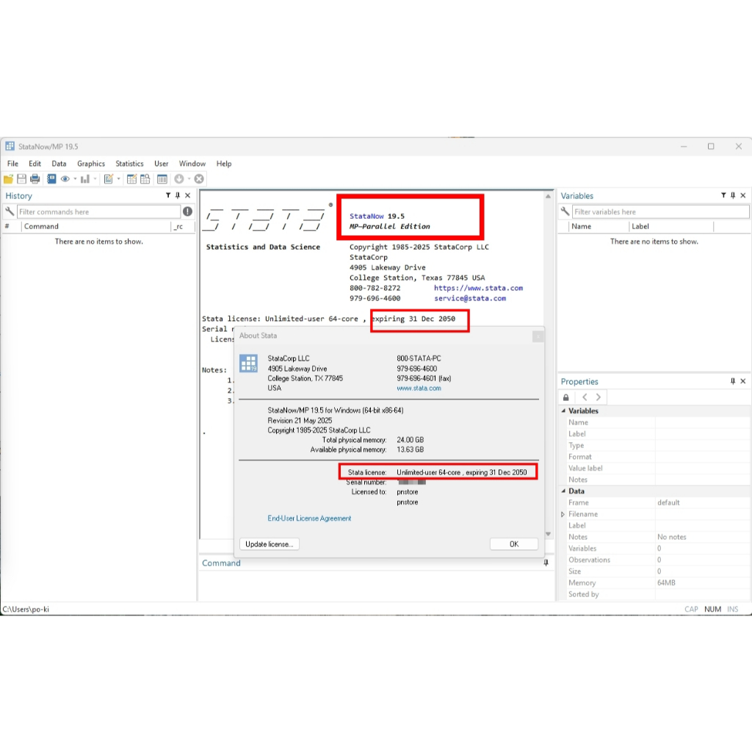This screenshot has width=752, height=752.
Task: Open the dropdown arrow beside Viewer icon
Action: click(74, 179)
